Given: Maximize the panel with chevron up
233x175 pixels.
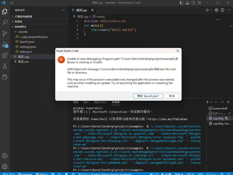Looking at the screenshot, I should [222, 102].
